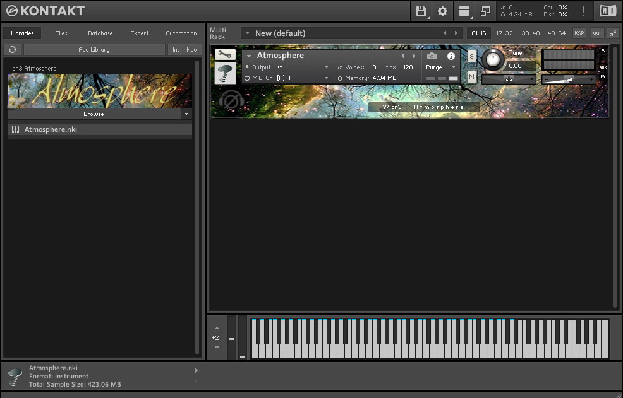Open the Automation tab
Screen dimensions: 623x398
point(181,33)
